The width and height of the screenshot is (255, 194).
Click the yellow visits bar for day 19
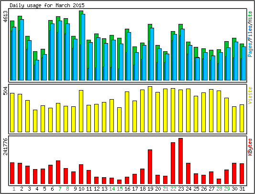(x=150, y=109)
